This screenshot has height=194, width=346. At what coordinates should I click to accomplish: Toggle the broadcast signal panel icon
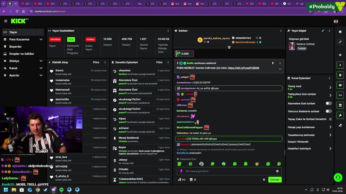[x=340, y=95]
